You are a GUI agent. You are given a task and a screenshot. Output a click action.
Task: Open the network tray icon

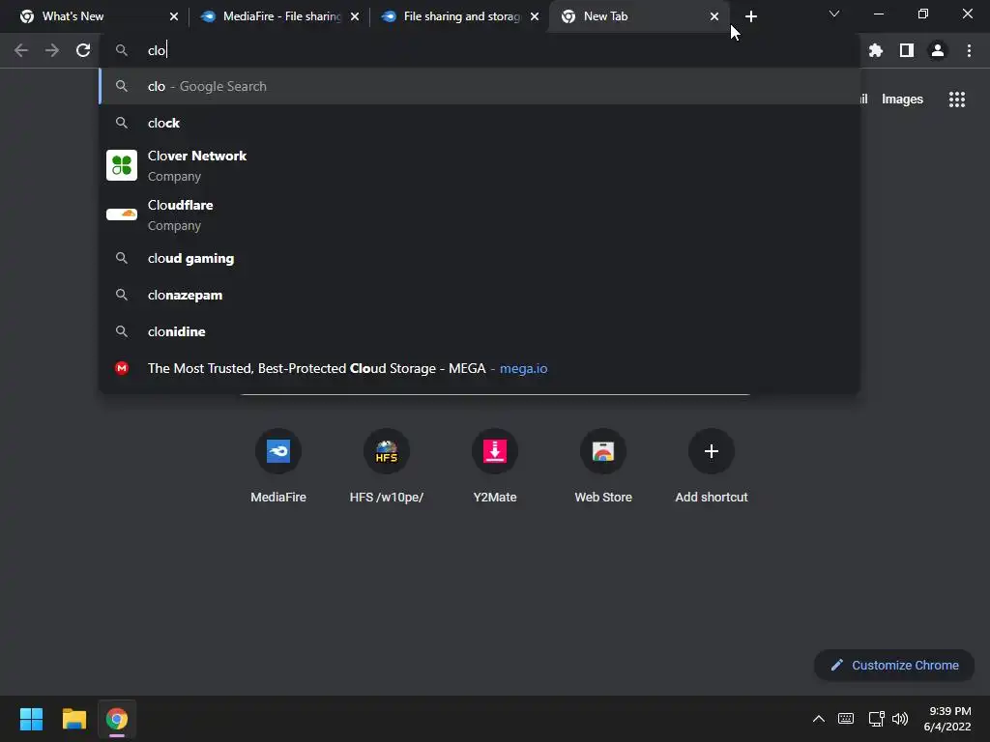876,719
